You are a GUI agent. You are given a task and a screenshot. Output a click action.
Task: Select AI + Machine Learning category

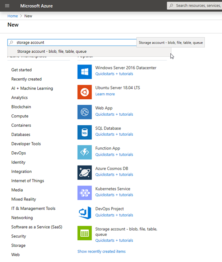(32, 88)
